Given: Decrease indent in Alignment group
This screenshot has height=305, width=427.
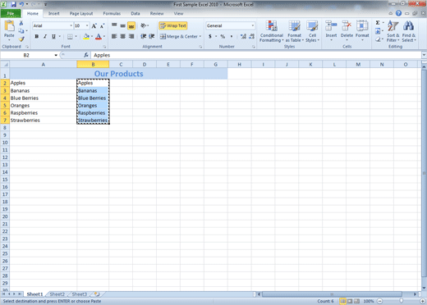Looking at the screenshot, I should click(x=144, y=36).
